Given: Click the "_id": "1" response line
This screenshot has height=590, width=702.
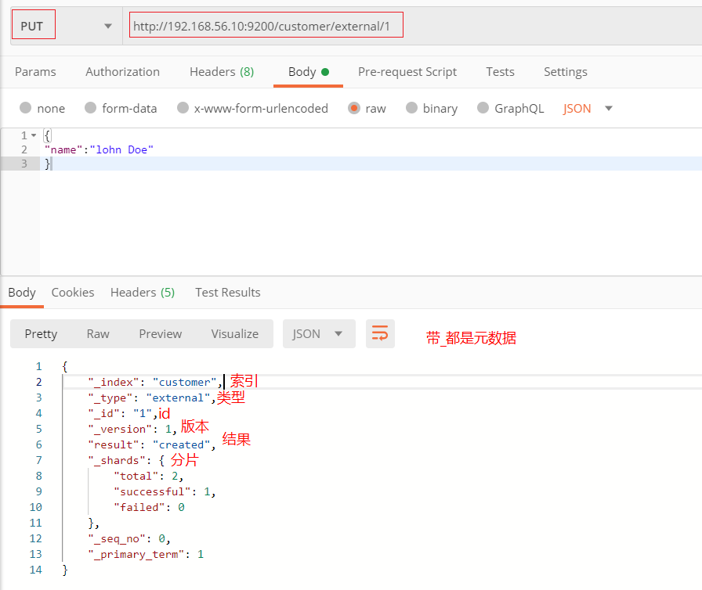Looking at the screenshot, I should click(123, 413).
